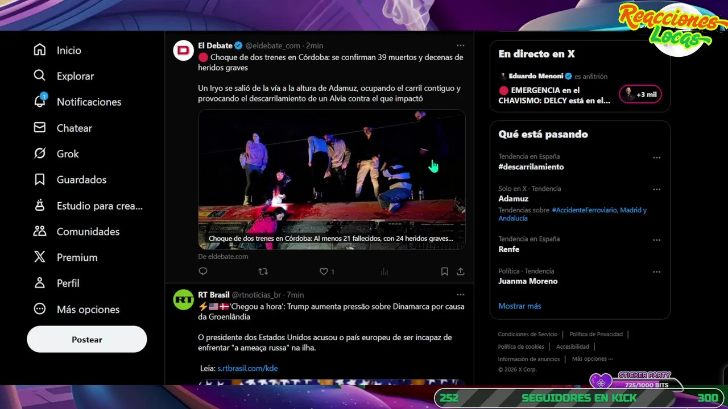The height and width of the screenshot is (409, 728).
Task: Open De eldebate.com source link
Action: click(223, 256)
